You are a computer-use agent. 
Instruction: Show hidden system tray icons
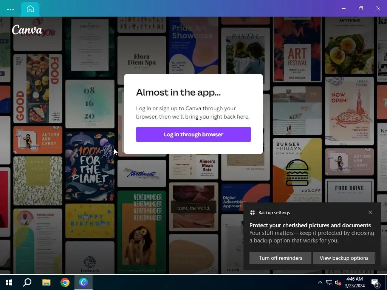[320, 282]
